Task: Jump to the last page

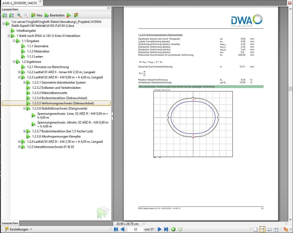Action: tap(167, 229)
